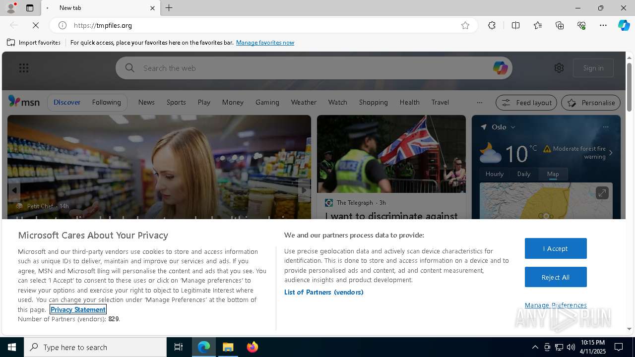Go to the MSN logo home
This screenshot has width=635, height=357.
[x=24, y=102]
